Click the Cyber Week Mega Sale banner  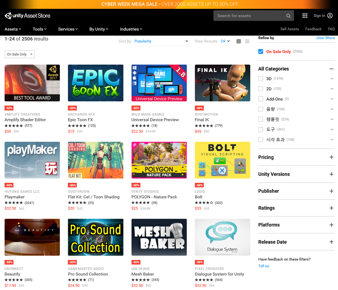[169, 4]
